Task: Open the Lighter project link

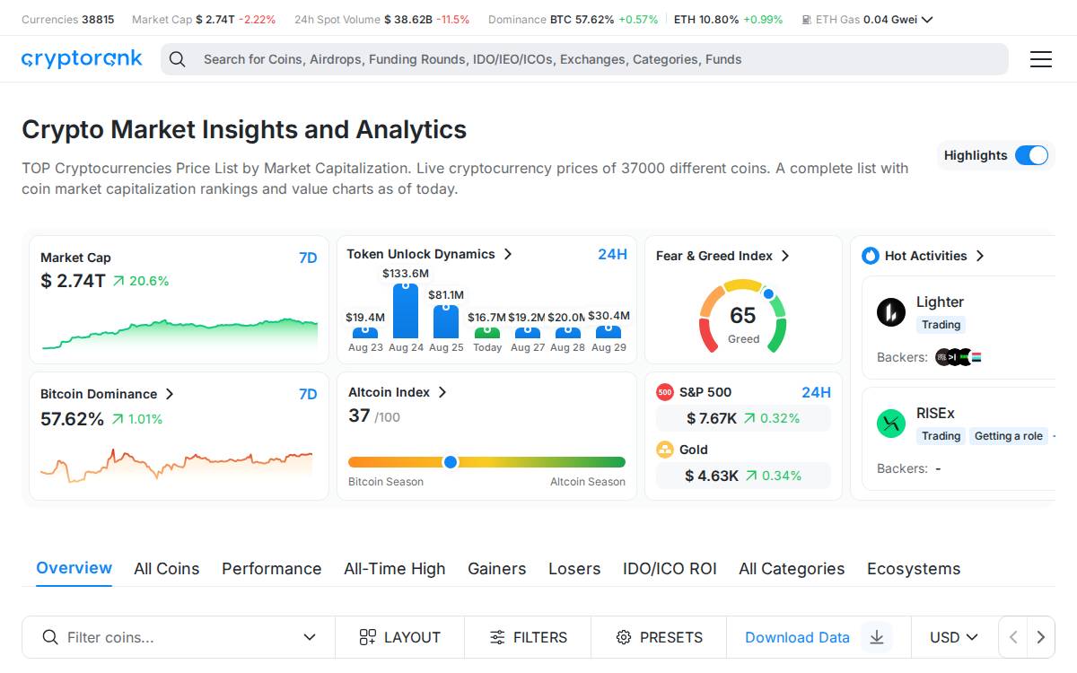Action: 940,302
